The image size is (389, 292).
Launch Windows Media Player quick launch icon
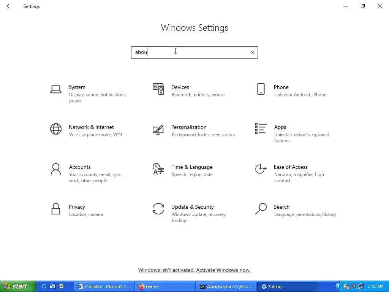[x=62, y=287]
